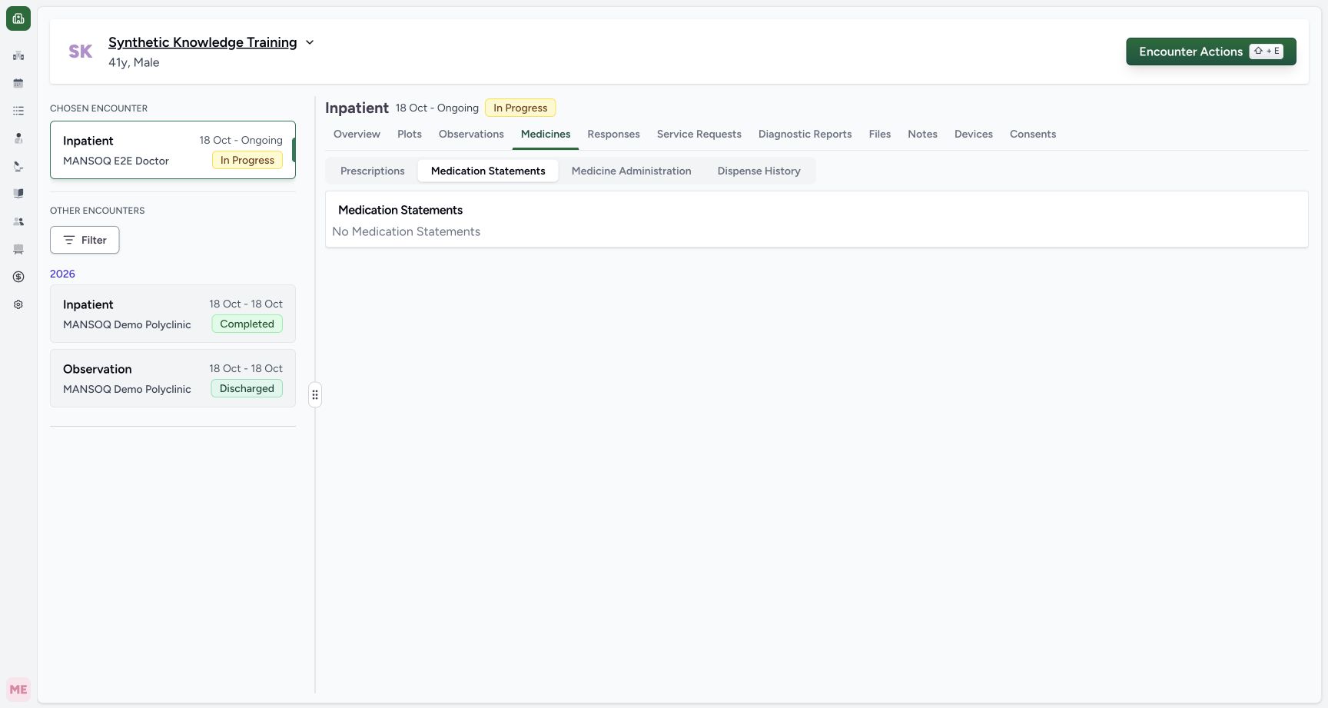
Task: Click the green hospital logo icon
Action: pyautogui.click(x=18, y=18)
